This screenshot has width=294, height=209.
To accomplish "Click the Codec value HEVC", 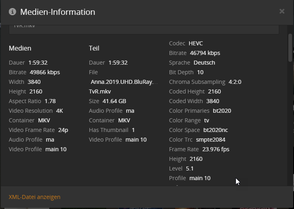I will click(x=196, y=43).
